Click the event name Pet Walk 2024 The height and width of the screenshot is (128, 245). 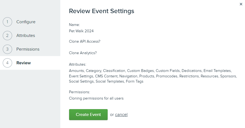coord(81,31)
